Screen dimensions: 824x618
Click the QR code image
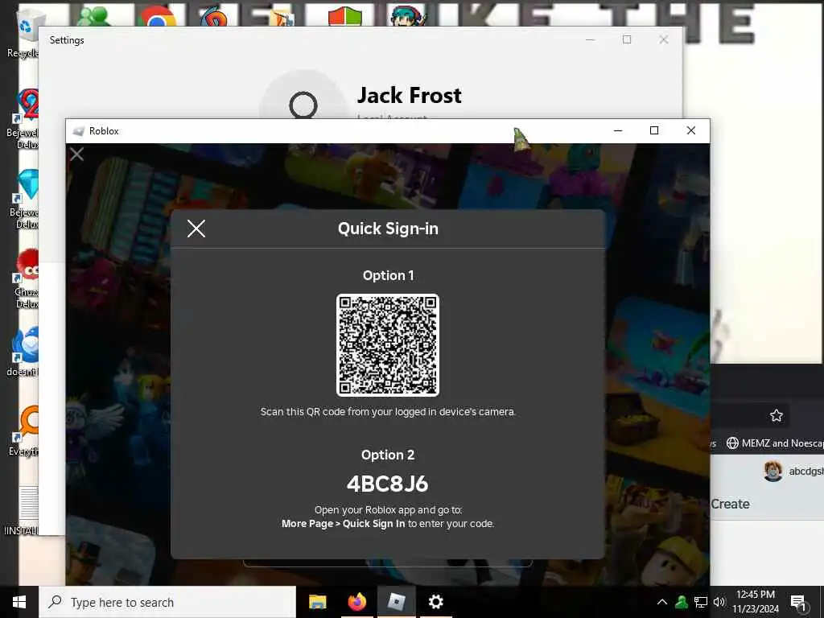[388, 344]
